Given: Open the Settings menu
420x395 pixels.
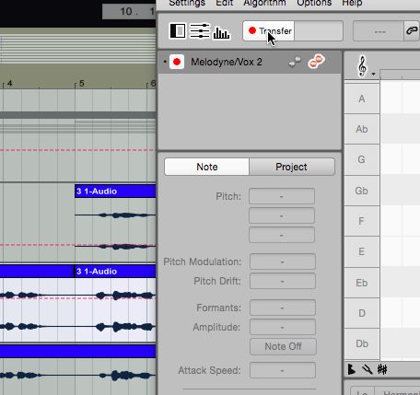Looking at the screenshot, I should tap(187, 3).
